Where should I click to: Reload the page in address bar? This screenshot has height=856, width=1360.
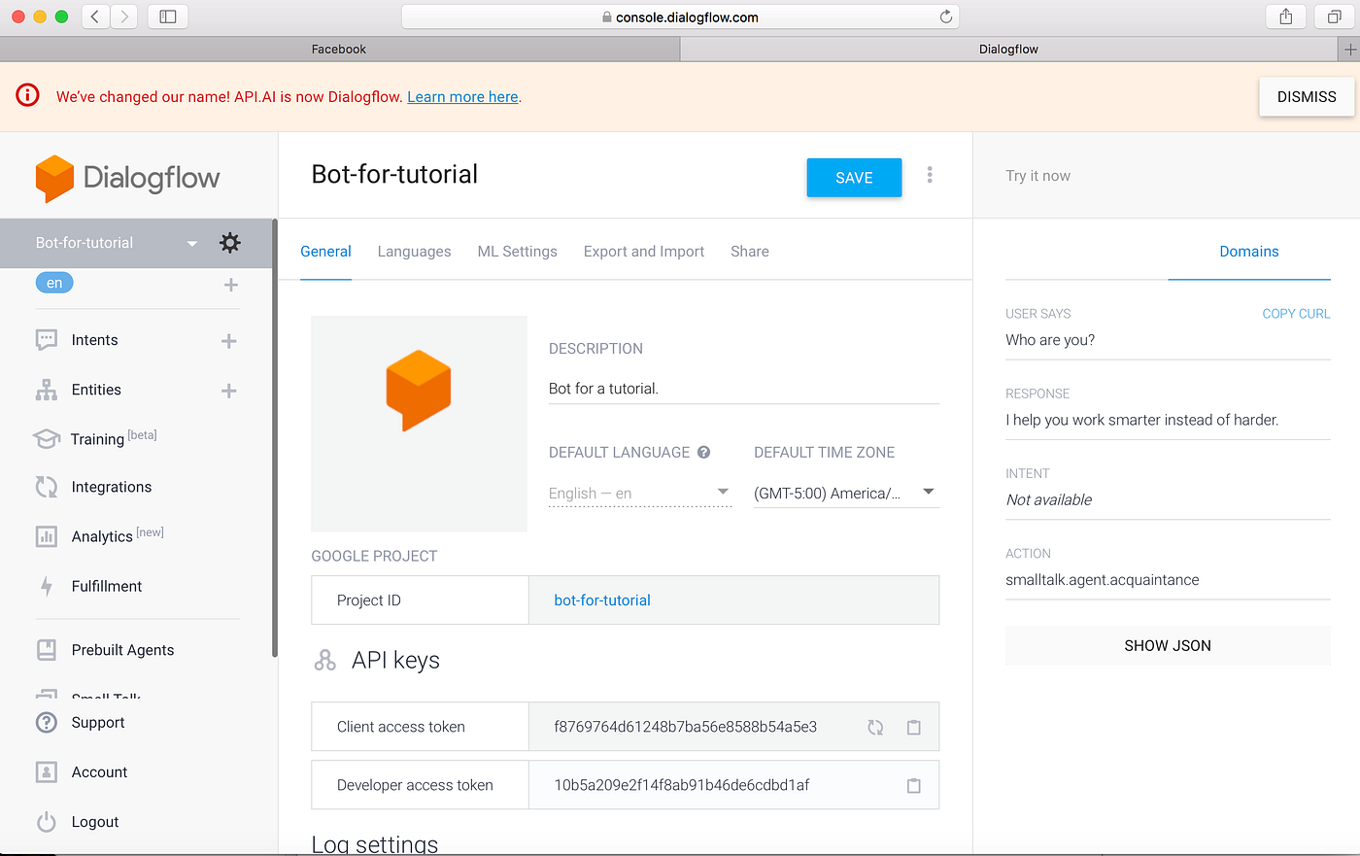tap(946, 17)
